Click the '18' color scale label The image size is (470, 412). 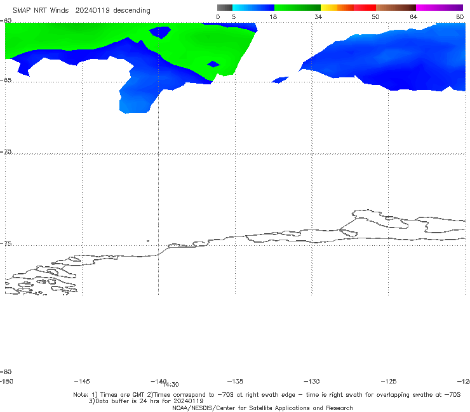pyautogui.click(x=273, y=16)
